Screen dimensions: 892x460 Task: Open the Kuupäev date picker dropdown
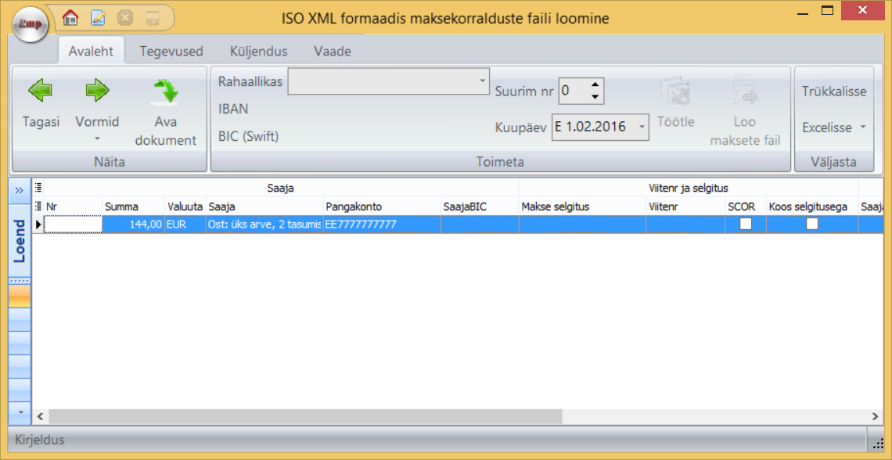click(x=642, y=127)
